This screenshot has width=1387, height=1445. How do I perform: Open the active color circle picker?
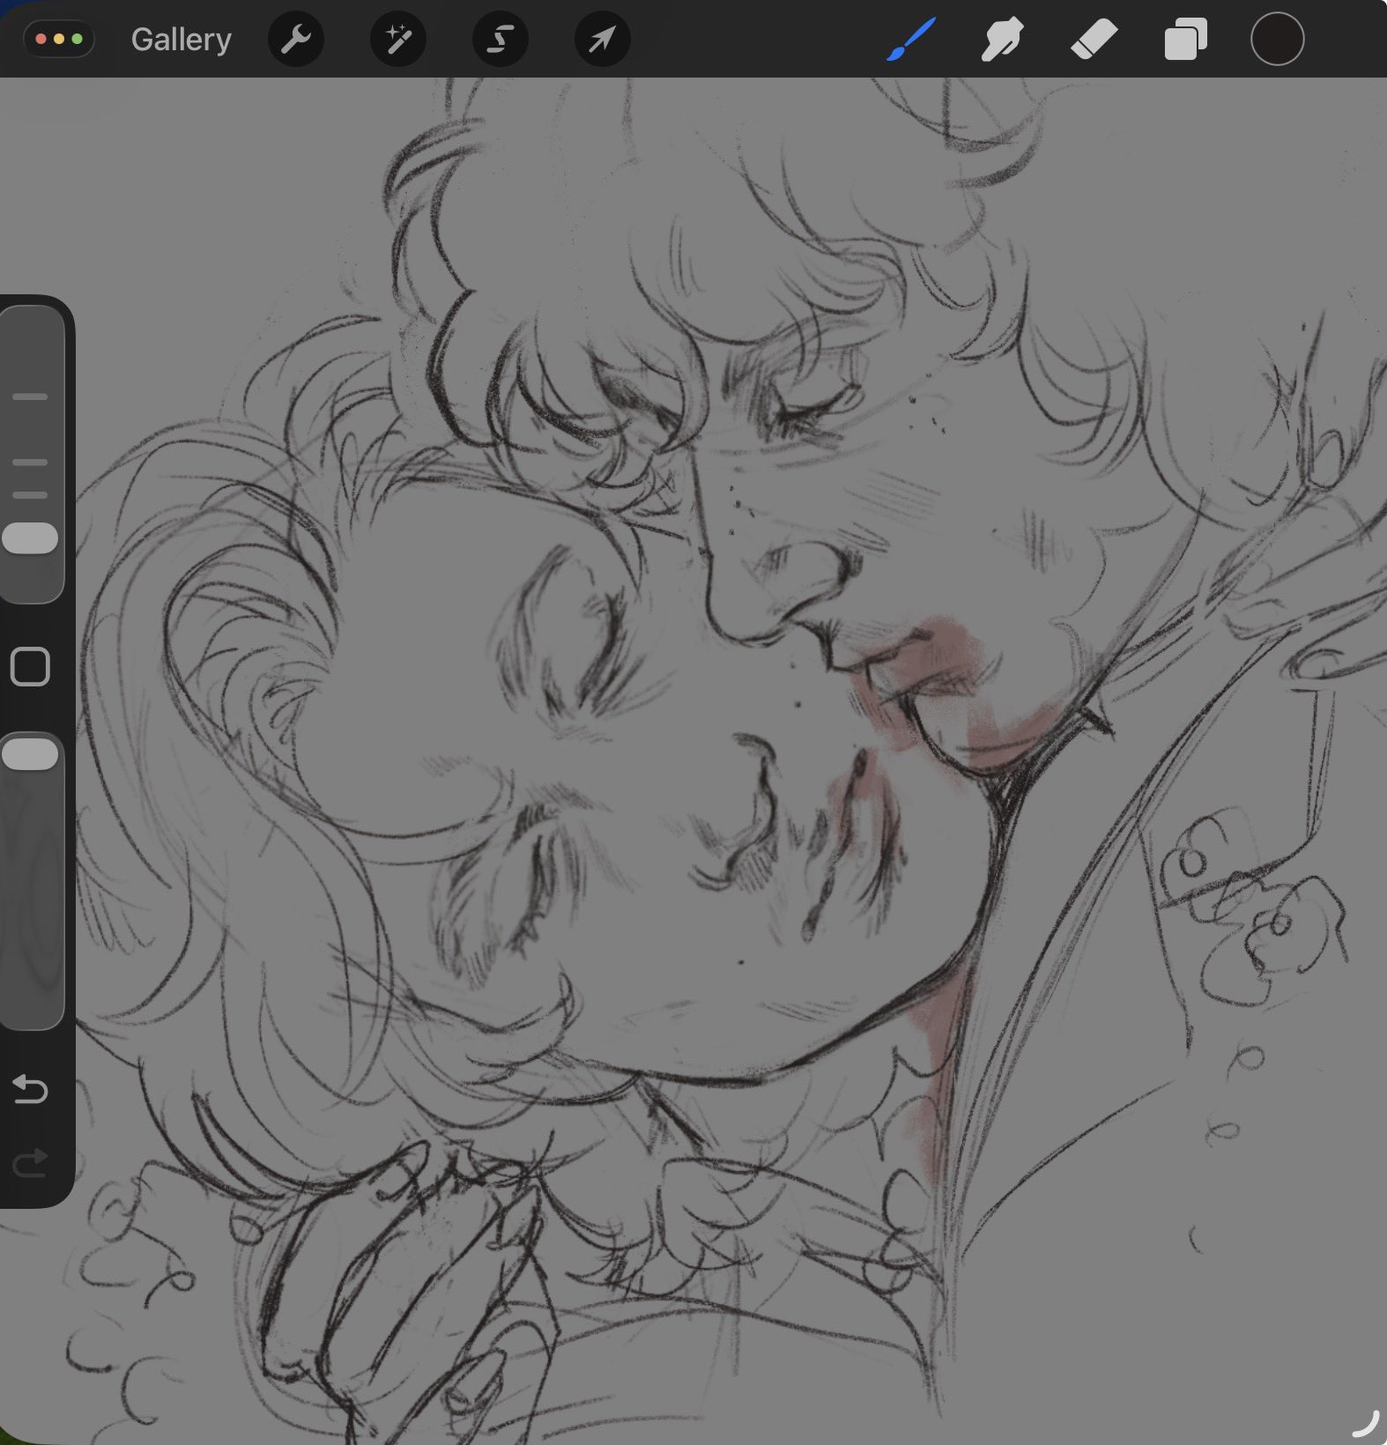1277,40
